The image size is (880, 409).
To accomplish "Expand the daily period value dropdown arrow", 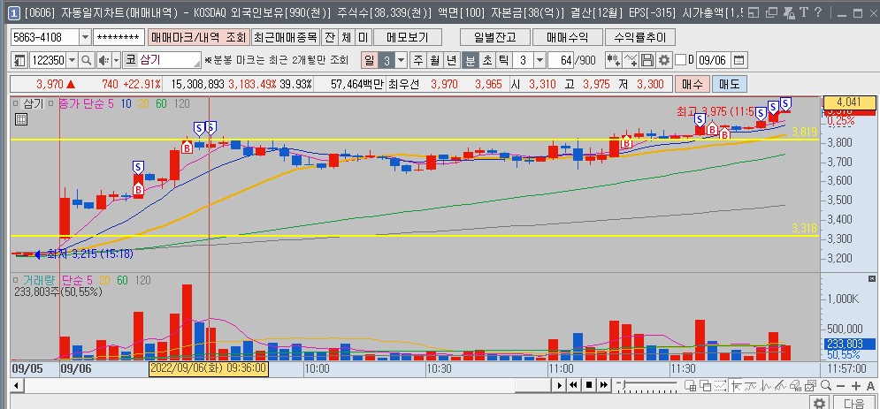I will point(402,60).
